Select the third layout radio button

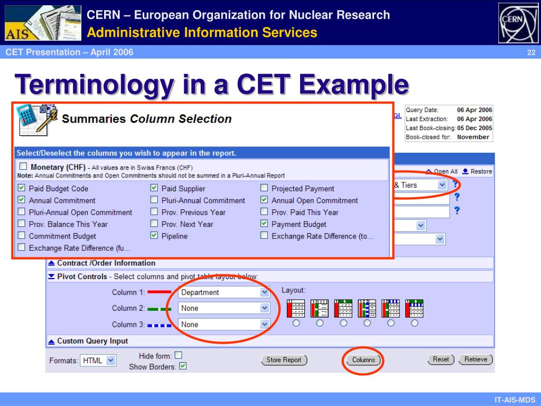[343, 323]
